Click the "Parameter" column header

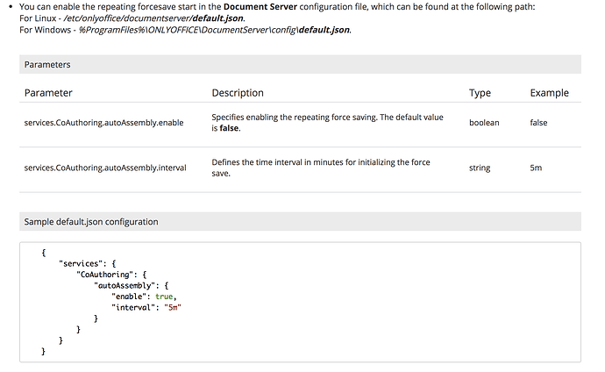[x=48, y=93]
